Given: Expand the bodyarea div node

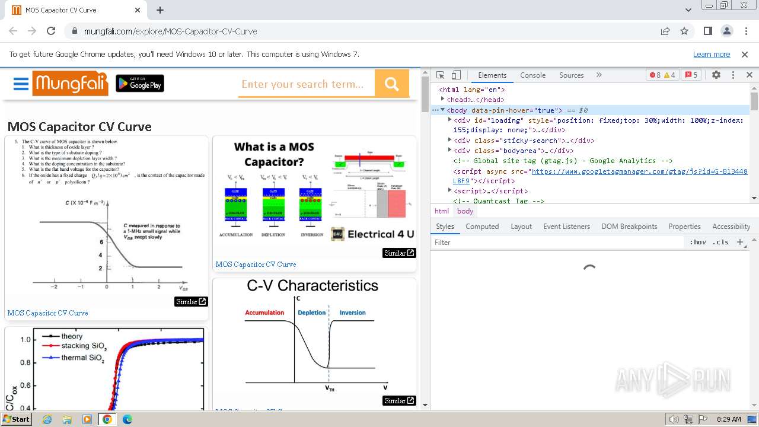Looking at the screenshot, I should (x=450, y=150).
